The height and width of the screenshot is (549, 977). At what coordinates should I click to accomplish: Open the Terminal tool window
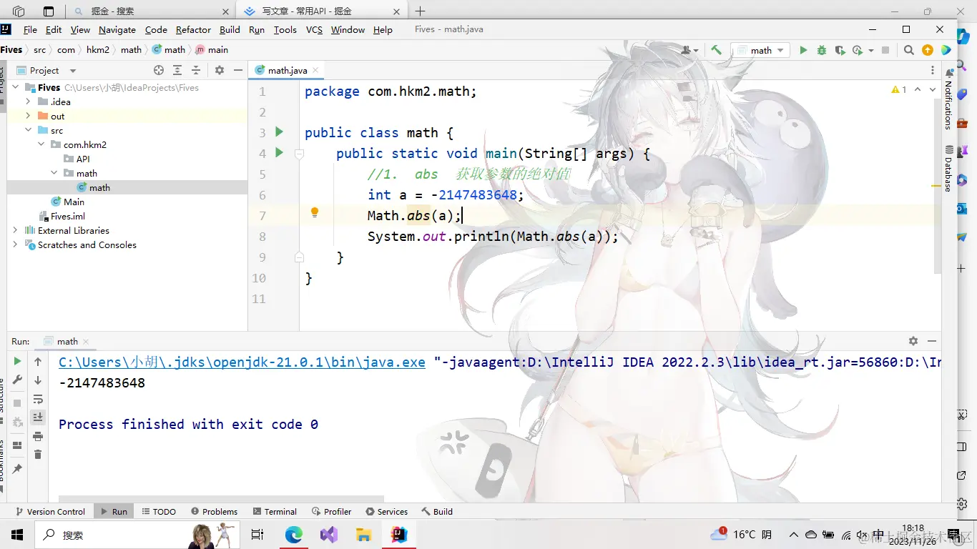(x=274, y=511)
